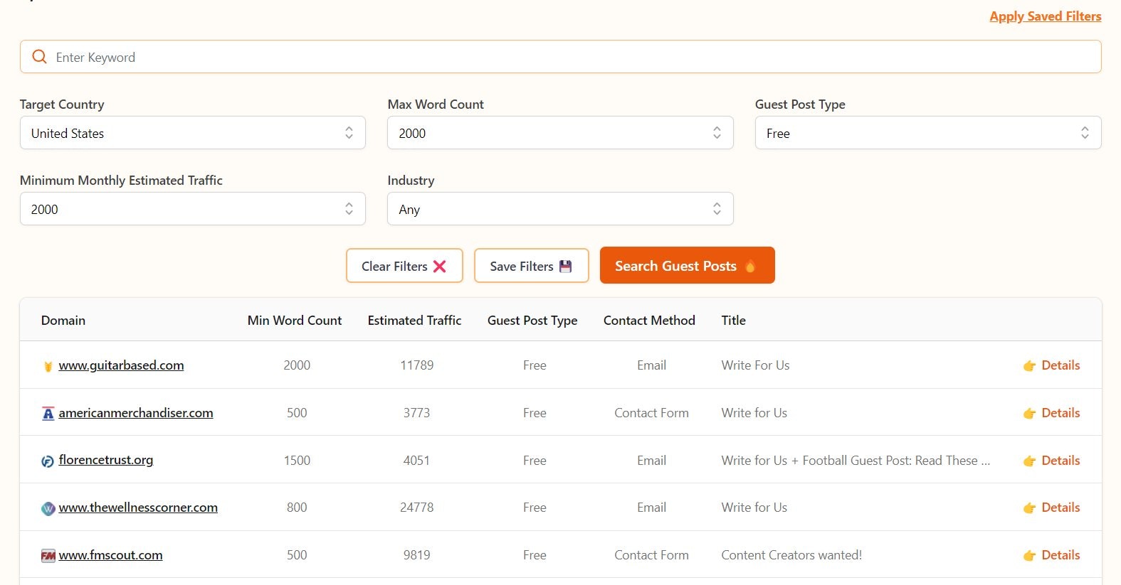
Task: Click the estimated traffic value 11789
Action: click(417, 365)
